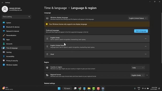Screen dimensions: 162x91
Task: Open Bluetooth & devices settings
Action: (16, 27)
